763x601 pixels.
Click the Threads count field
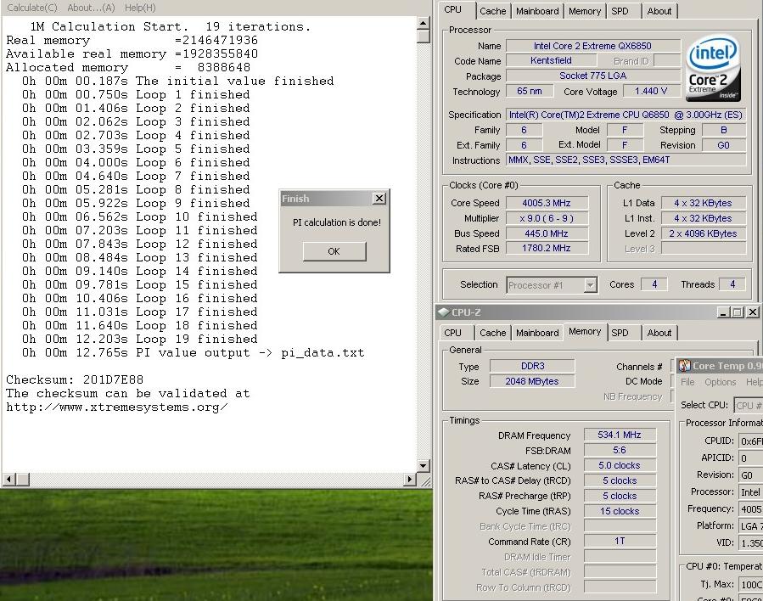pos(732,284)
